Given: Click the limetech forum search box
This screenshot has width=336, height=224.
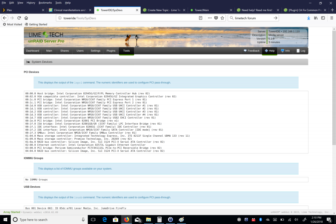Looking at the screenshot, I should (253, 18).
